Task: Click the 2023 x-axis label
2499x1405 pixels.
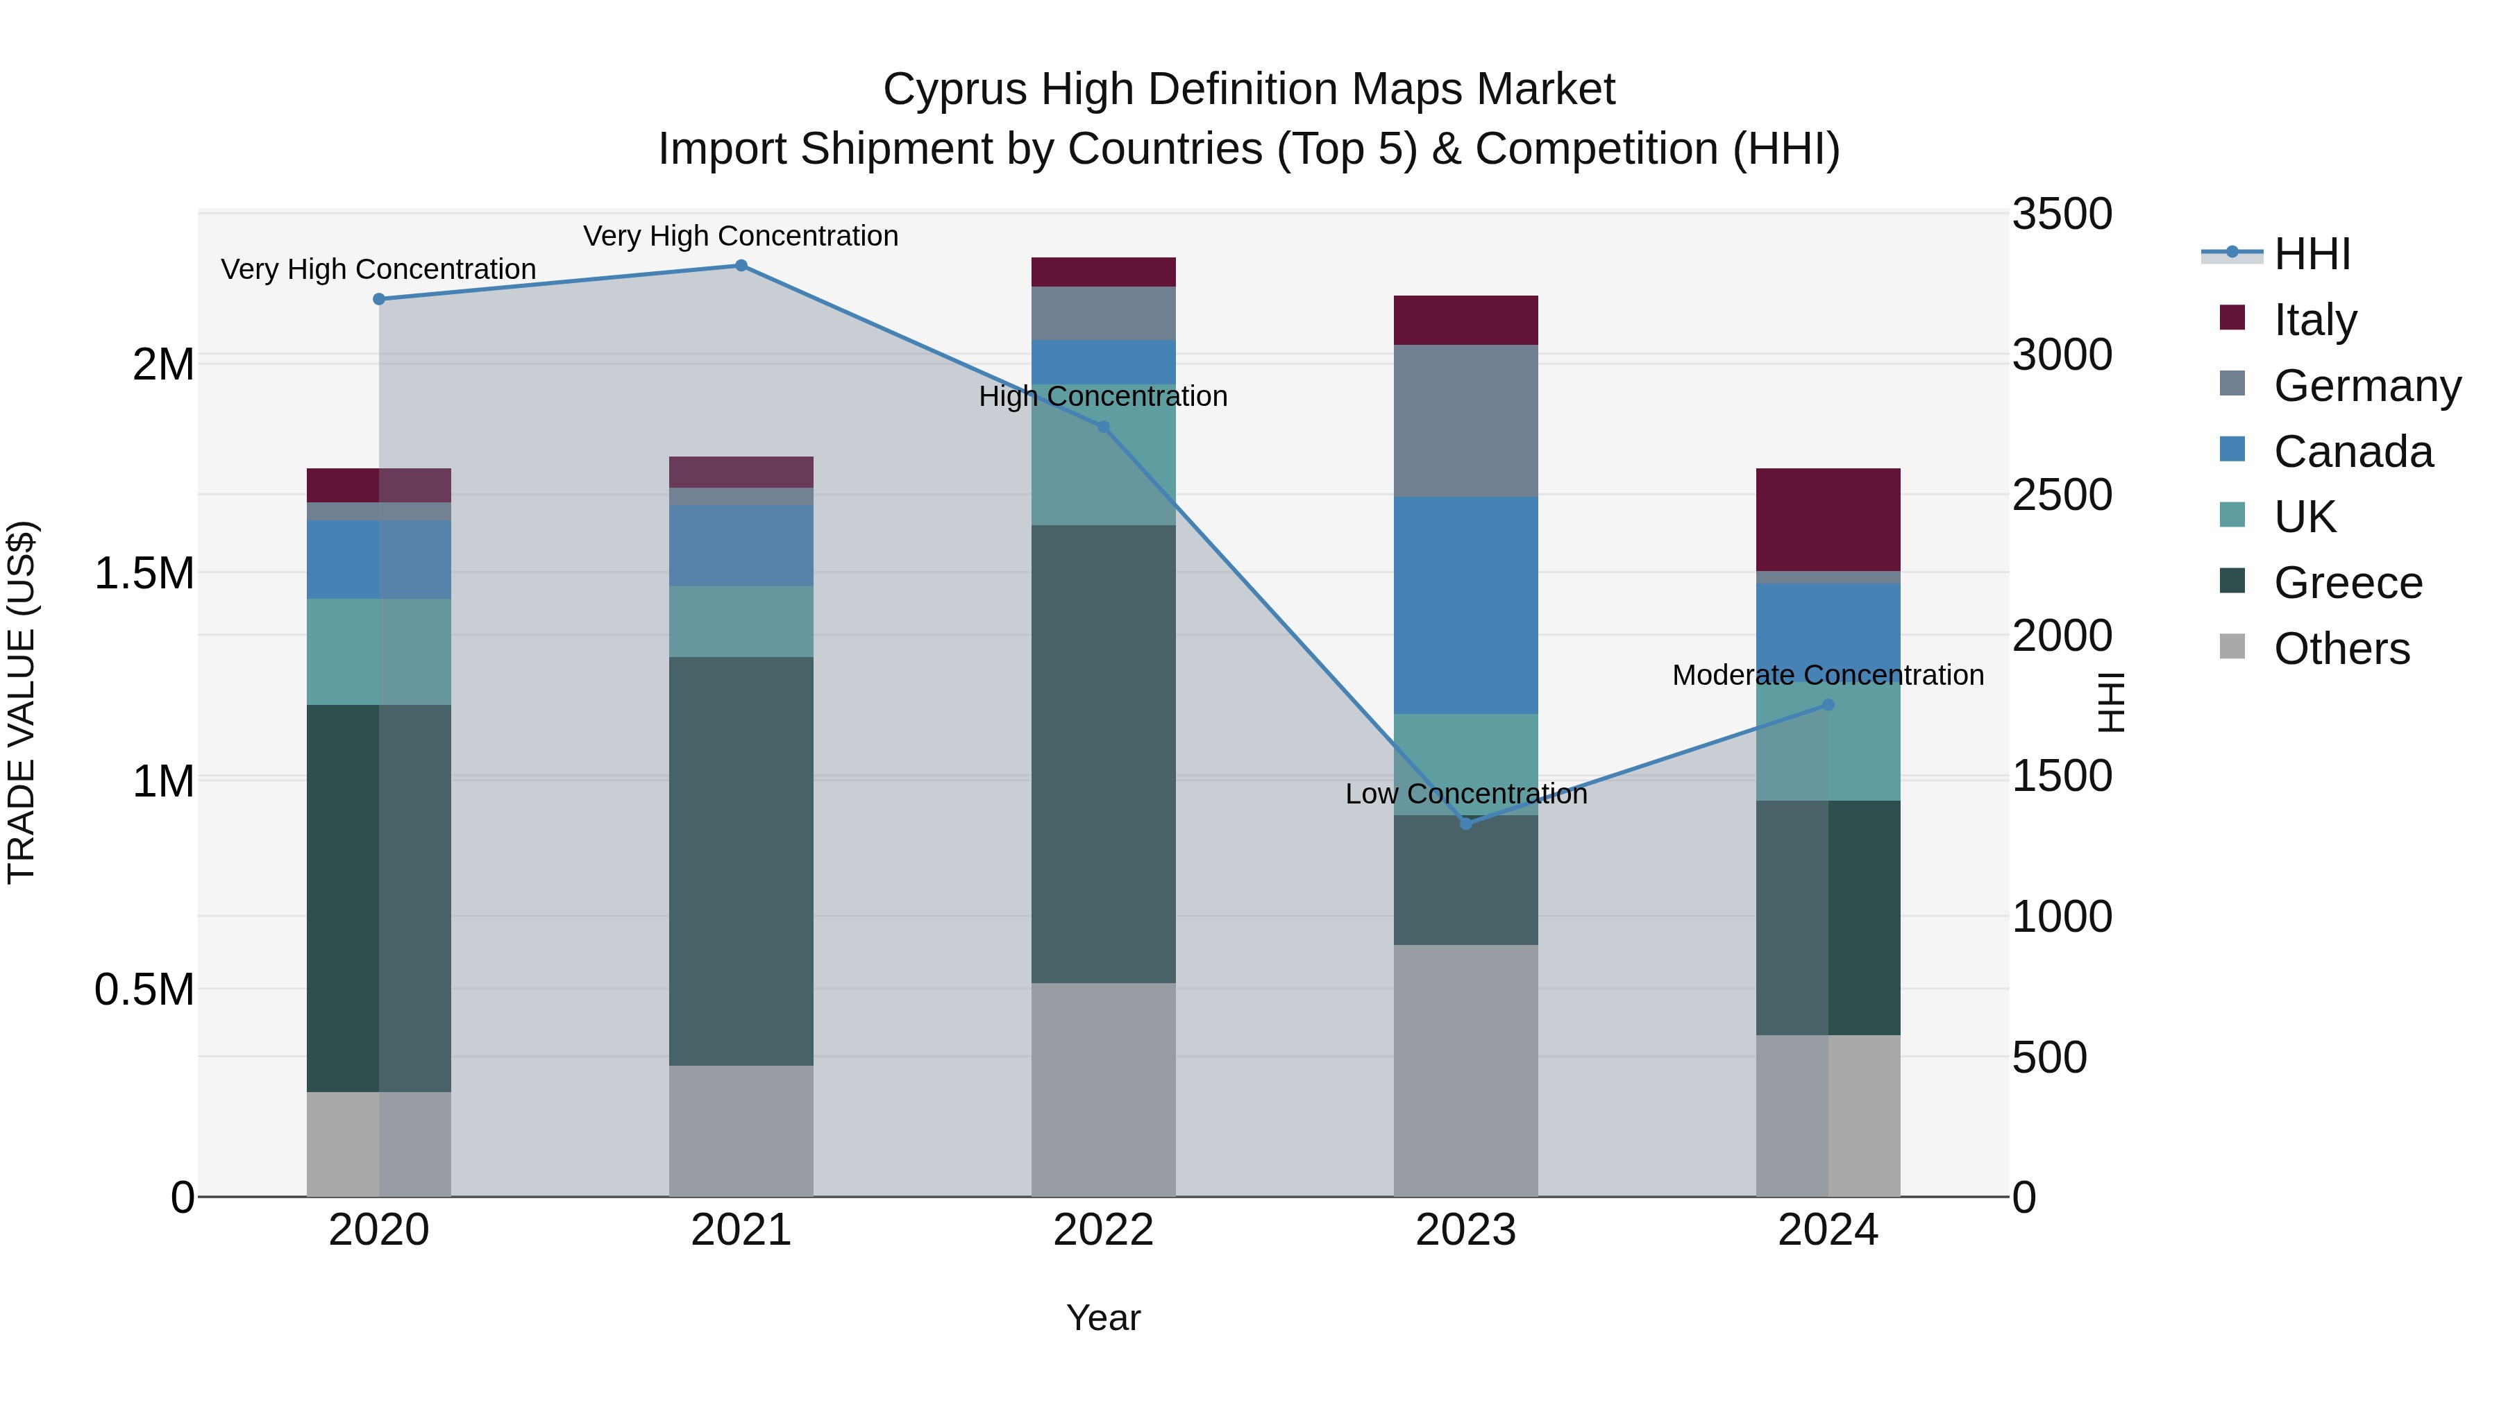Action: coord(1466,1229)
